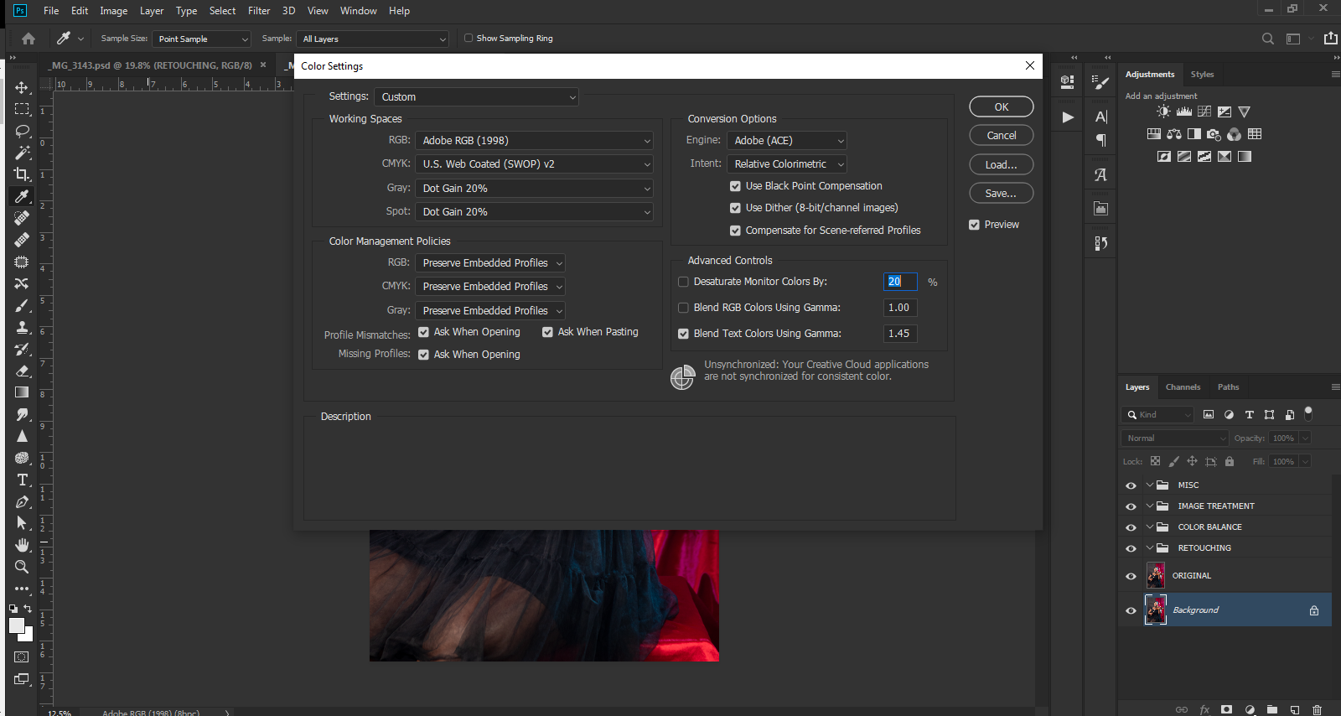Toggle Use Black Point Compensation checkbox
This screenshot has height=716, width=1341.
735,186
